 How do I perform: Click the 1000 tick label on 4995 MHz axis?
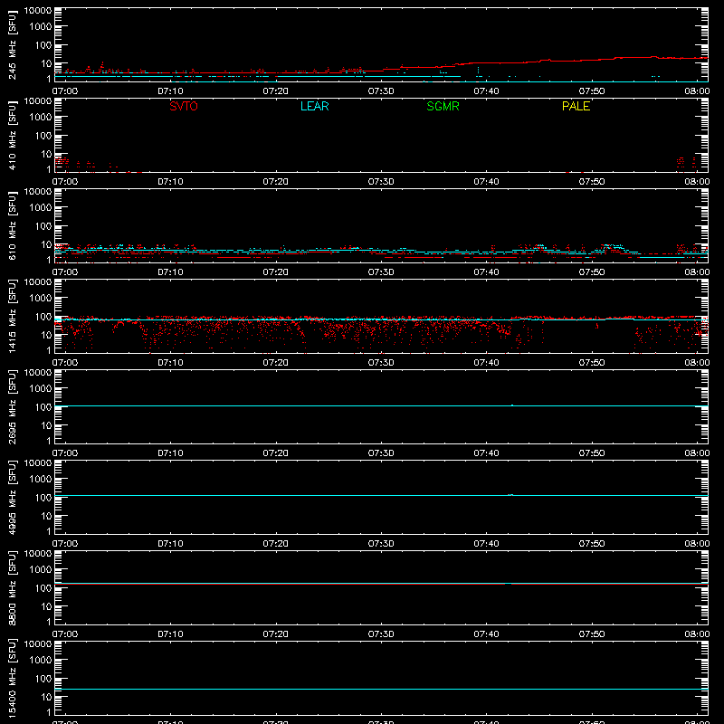click(x=41, y=480)
